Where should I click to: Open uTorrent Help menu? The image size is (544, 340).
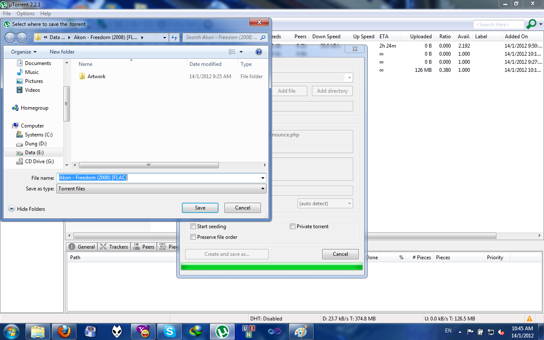45,14
